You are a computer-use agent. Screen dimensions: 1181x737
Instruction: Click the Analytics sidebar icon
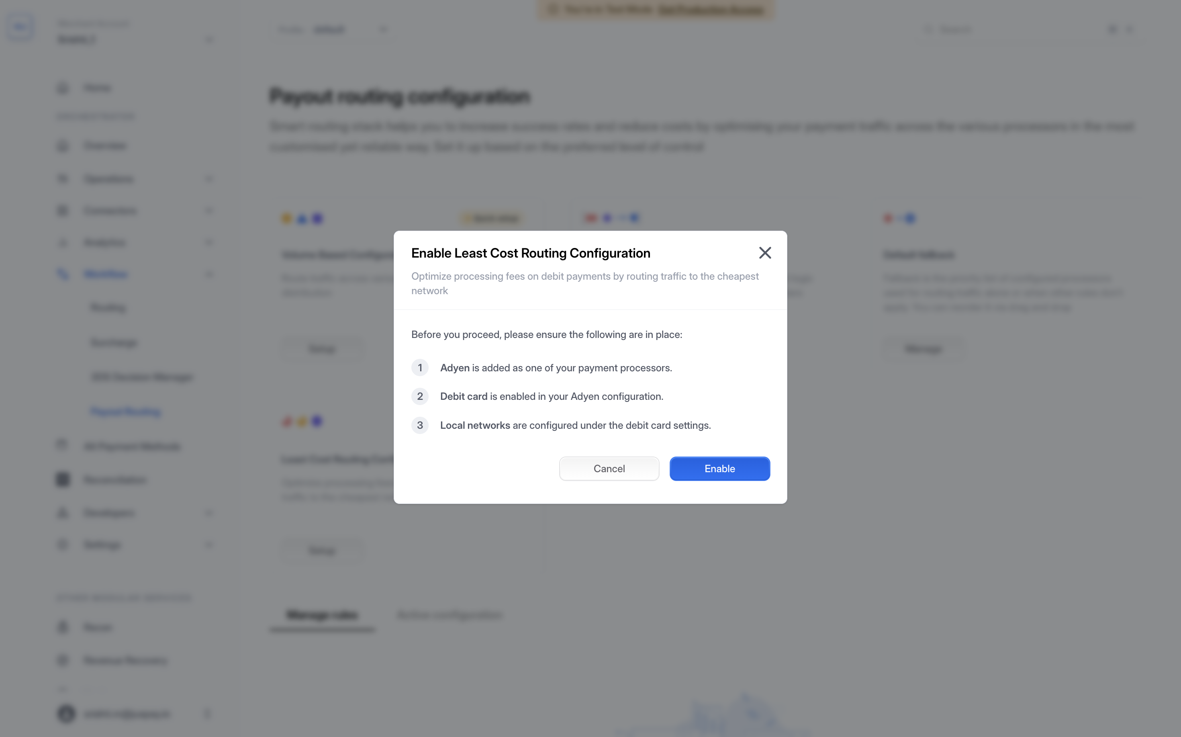click(63, 243)
